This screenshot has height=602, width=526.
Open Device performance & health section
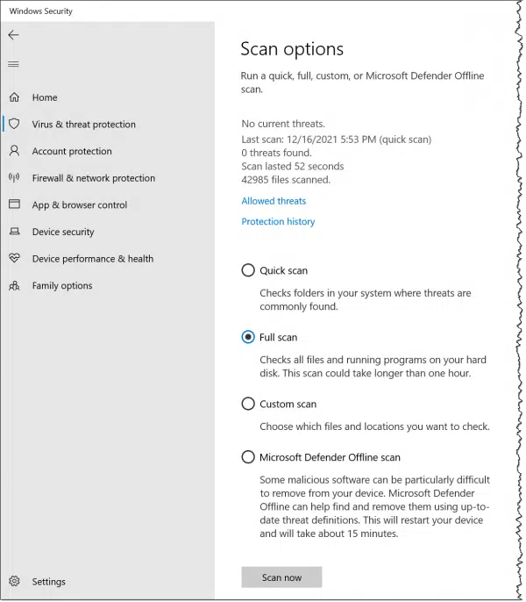tap(92, 259)
